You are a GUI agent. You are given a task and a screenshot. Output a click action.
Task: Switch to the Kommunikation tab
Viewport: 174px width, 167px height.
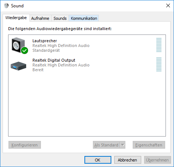point(84,18)
